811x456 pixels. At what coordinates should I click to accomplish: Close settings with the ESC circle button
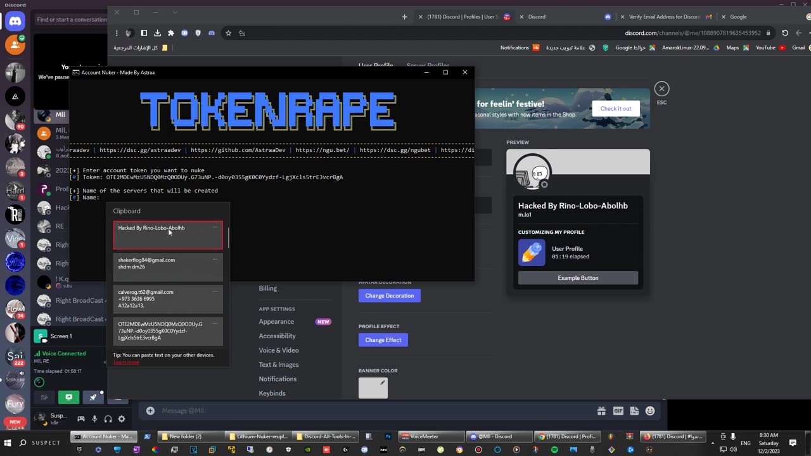pos(661,89)
